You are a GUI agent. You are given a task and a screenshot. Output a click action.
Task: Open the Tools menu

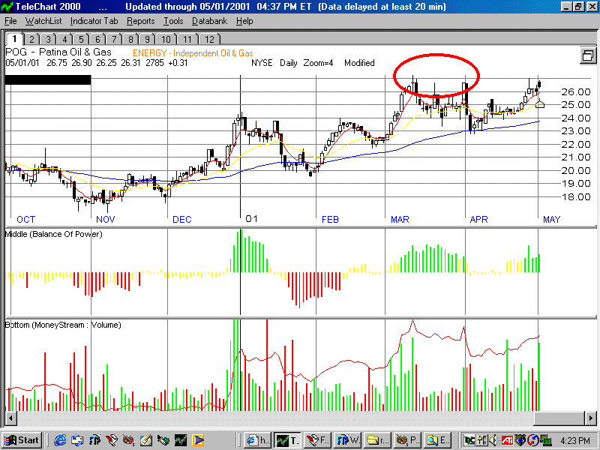[173, 21]
